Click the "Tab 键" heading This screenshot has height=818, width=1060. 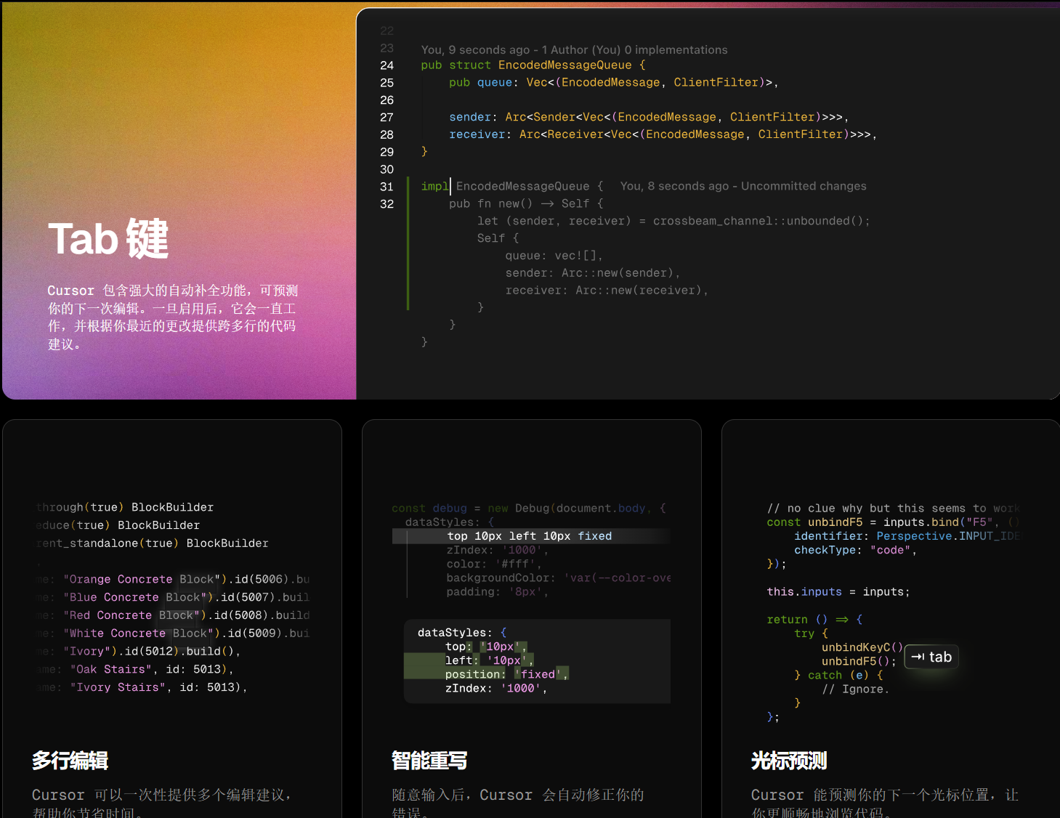108,239
